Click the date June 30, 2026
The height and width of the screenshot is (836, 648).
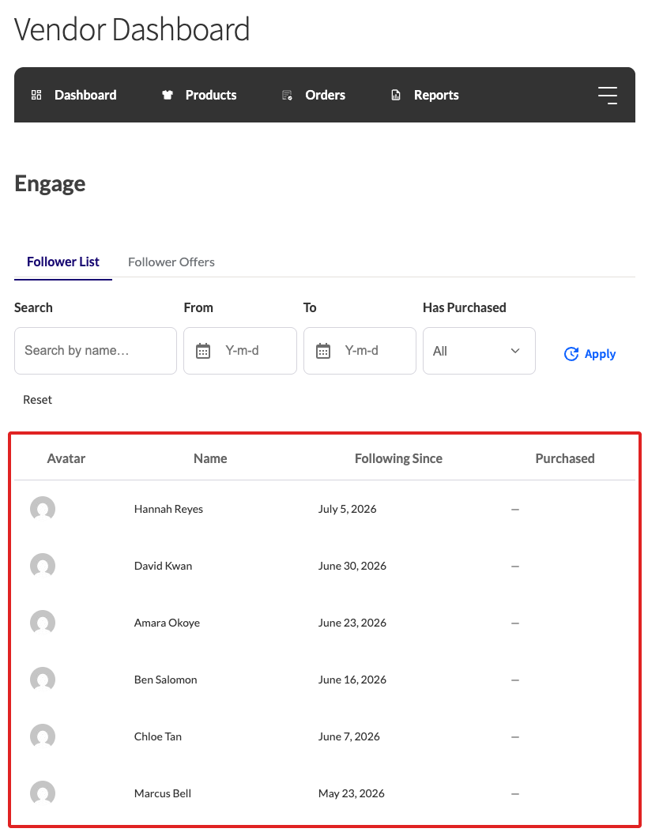[x=352, y=566]
